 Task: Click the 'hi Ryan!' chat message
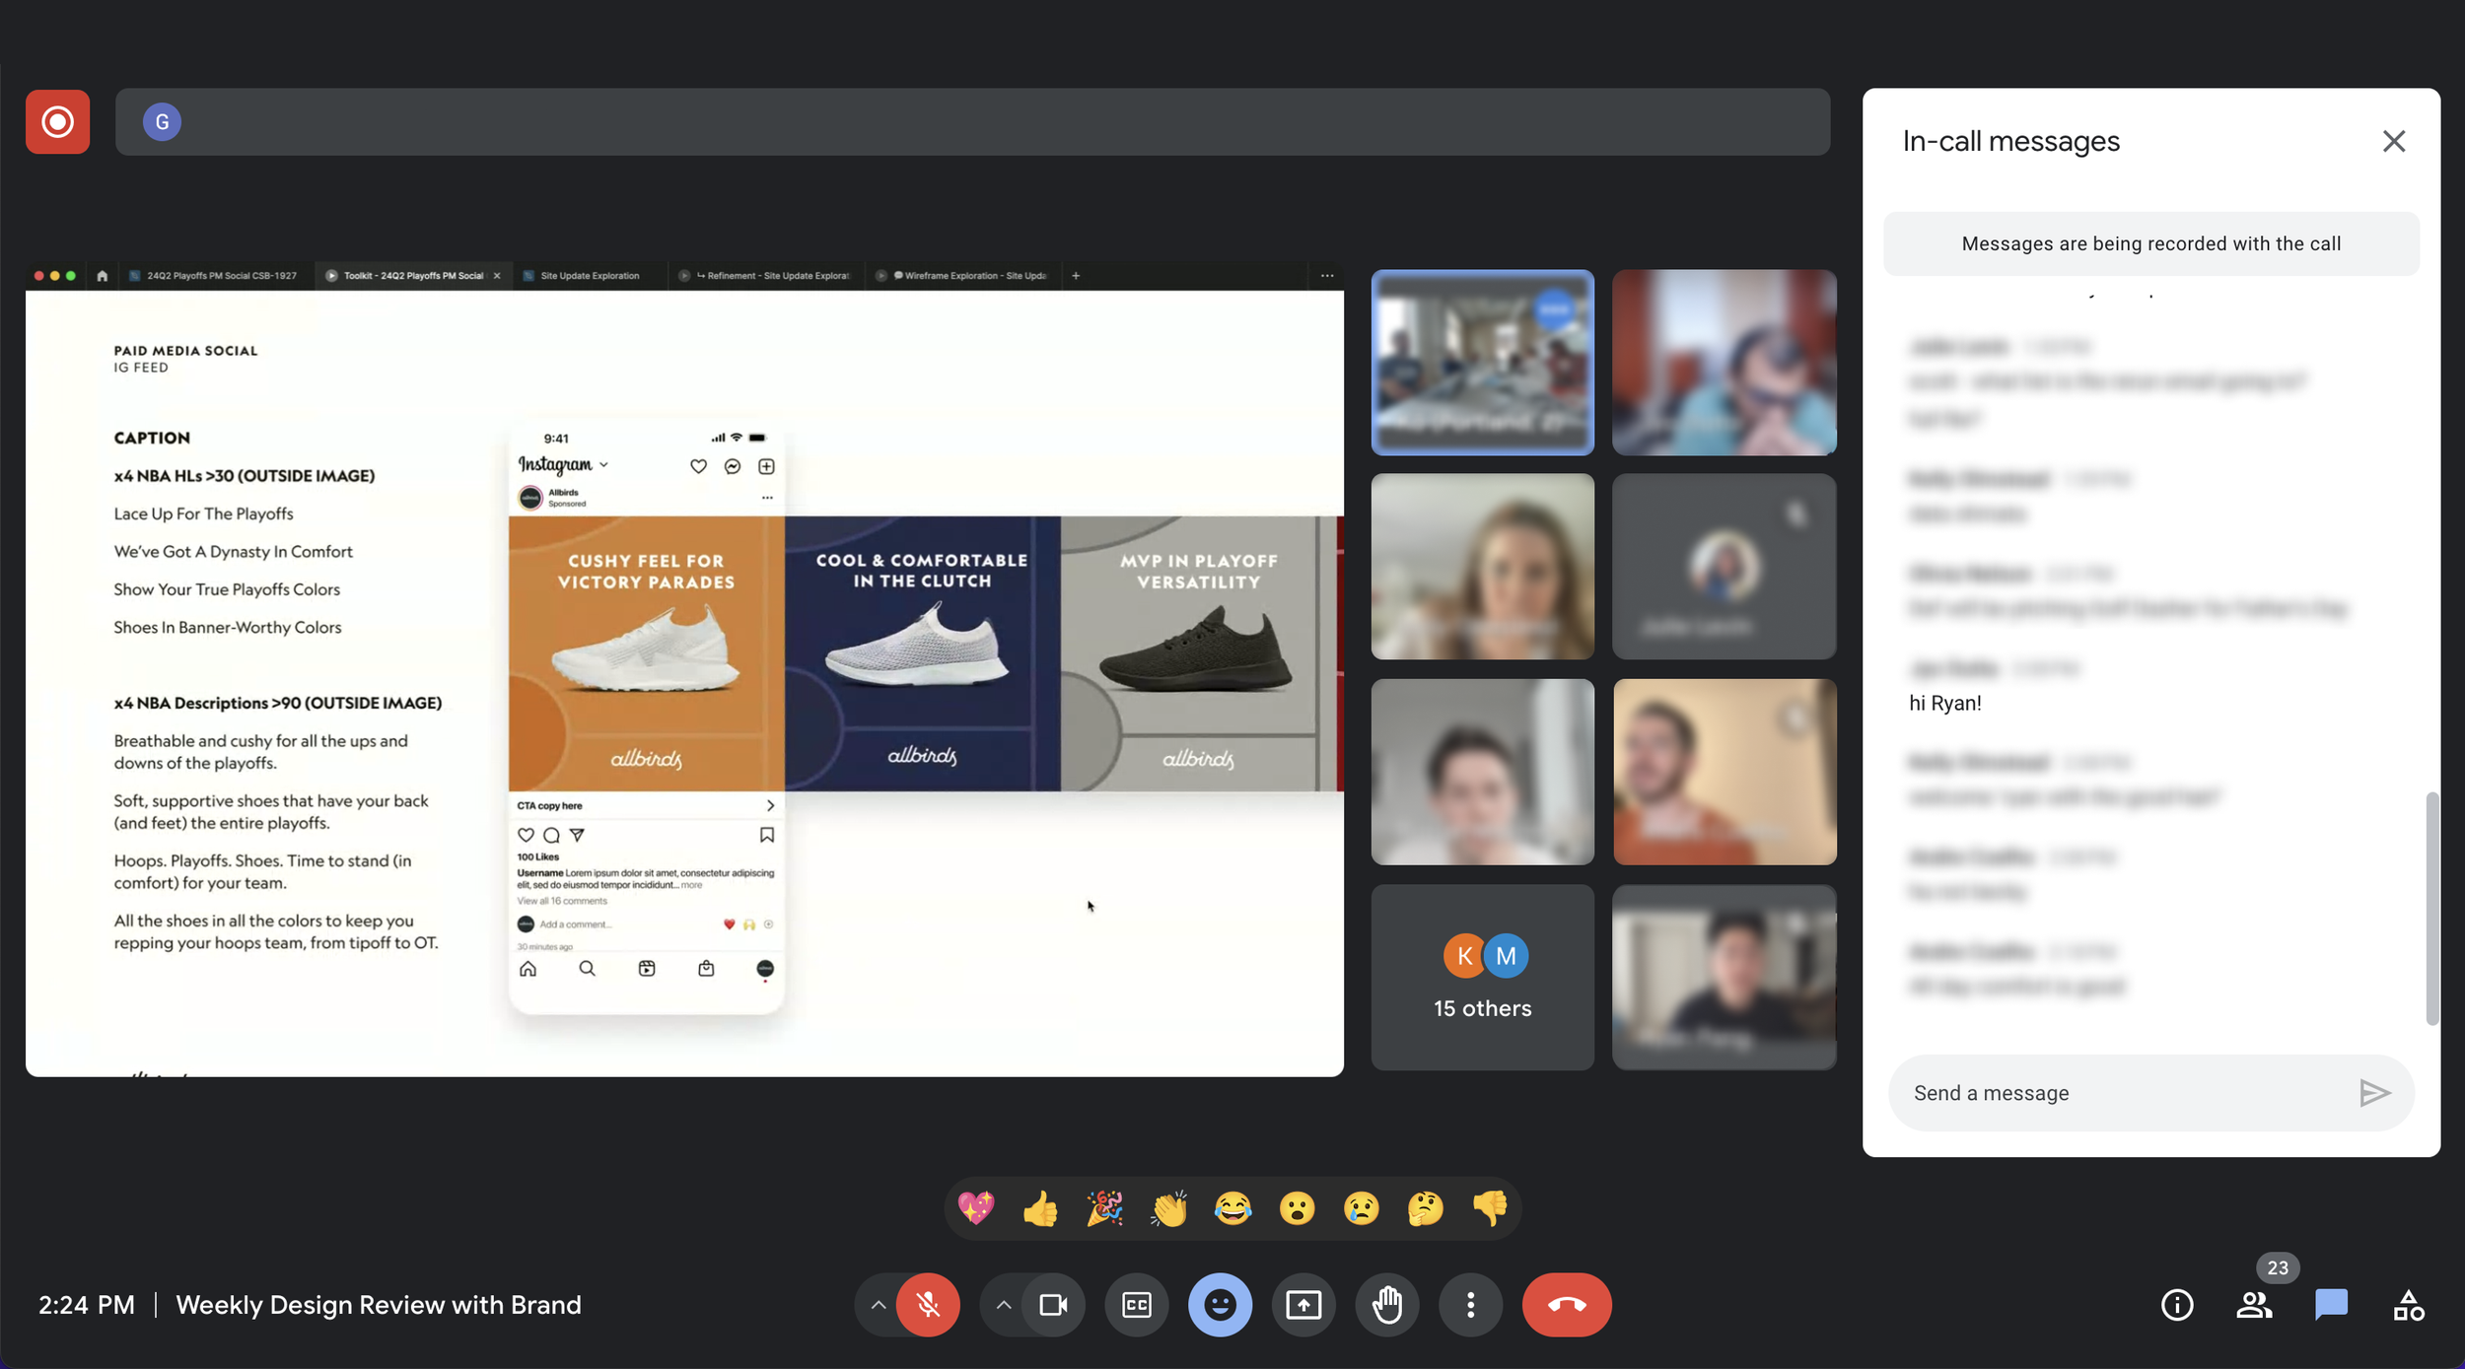click(1944, 703)
